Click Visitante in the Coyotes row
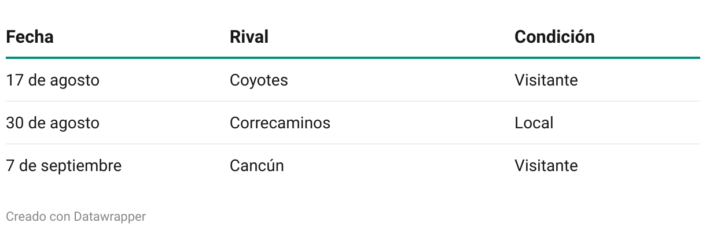Image resolution: width=706 pixels, height=230 pixels. (546, 80)
